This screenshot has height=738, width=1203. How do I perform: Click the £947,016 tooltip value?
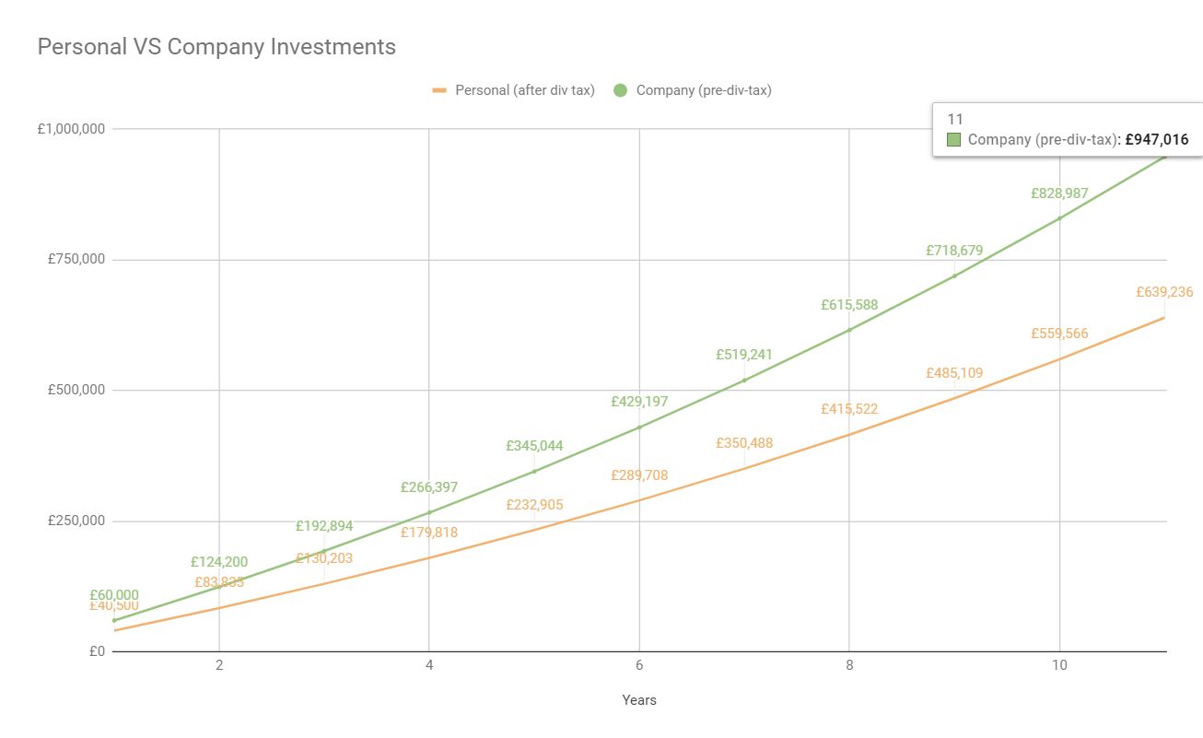click(1157, 140)
